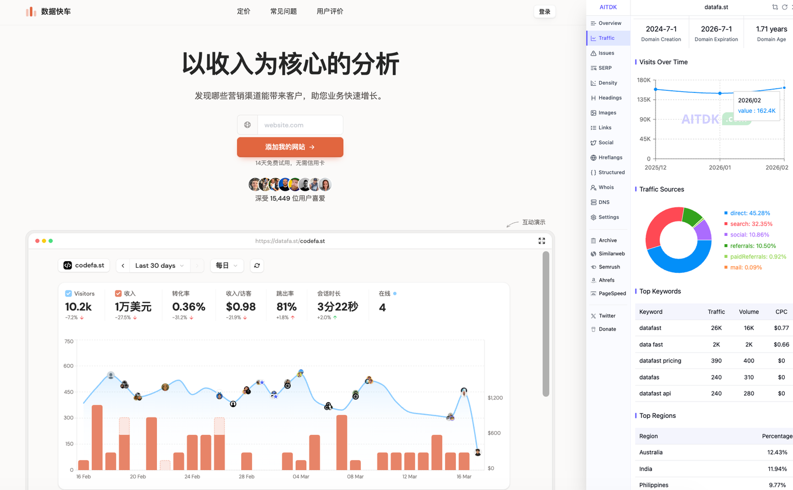Open the 定价 pricing menu item
The width and height of the screenshot is (793, 490).
point(243,12)
